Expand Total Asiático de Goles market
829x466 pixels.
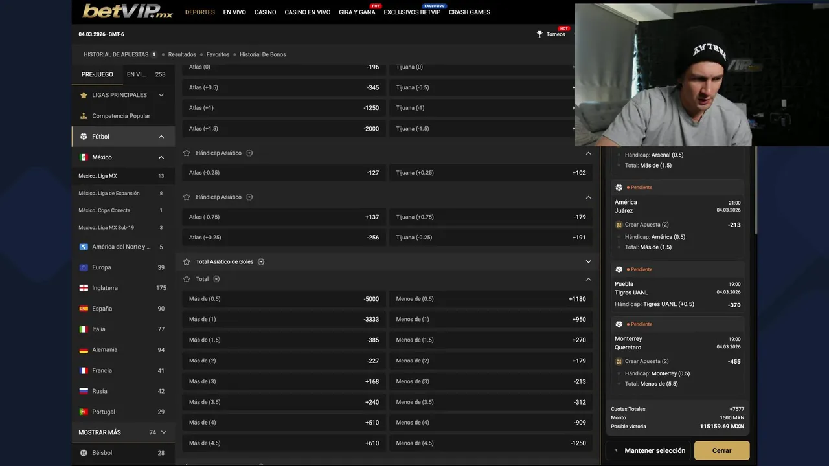click(588, 261)
